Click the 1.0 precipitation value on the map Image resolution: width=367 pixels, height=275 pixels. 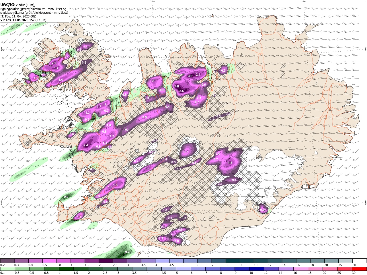(x=109, y=125)
